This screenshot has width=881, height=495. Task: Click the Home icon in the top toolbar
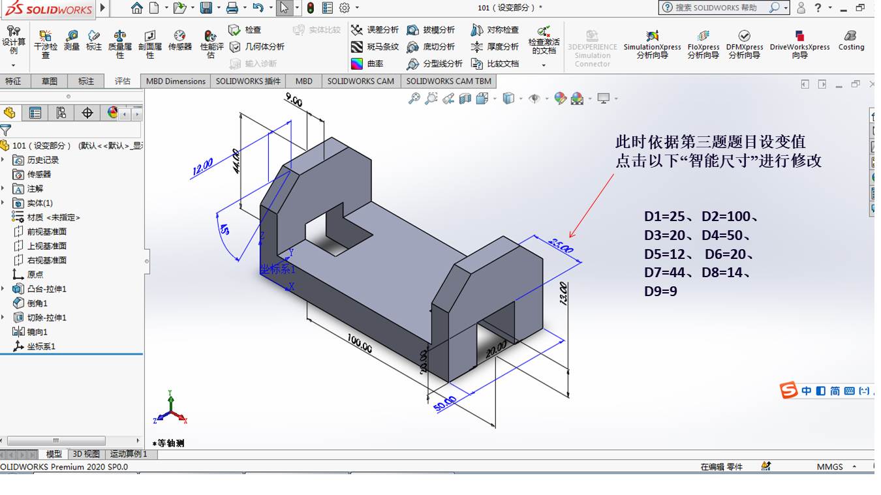(136, 8)
